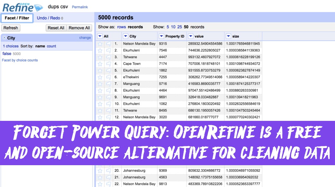
Task: Click value cell 805632.3304666772
Action: point(204,171)
